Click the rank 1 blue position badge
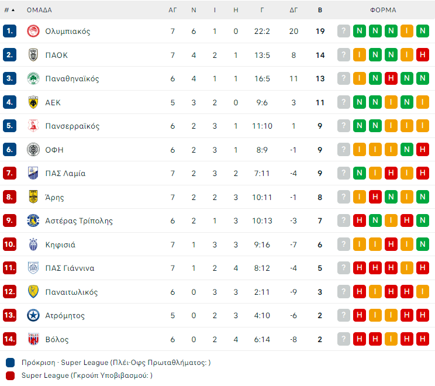 click(9, 32)
